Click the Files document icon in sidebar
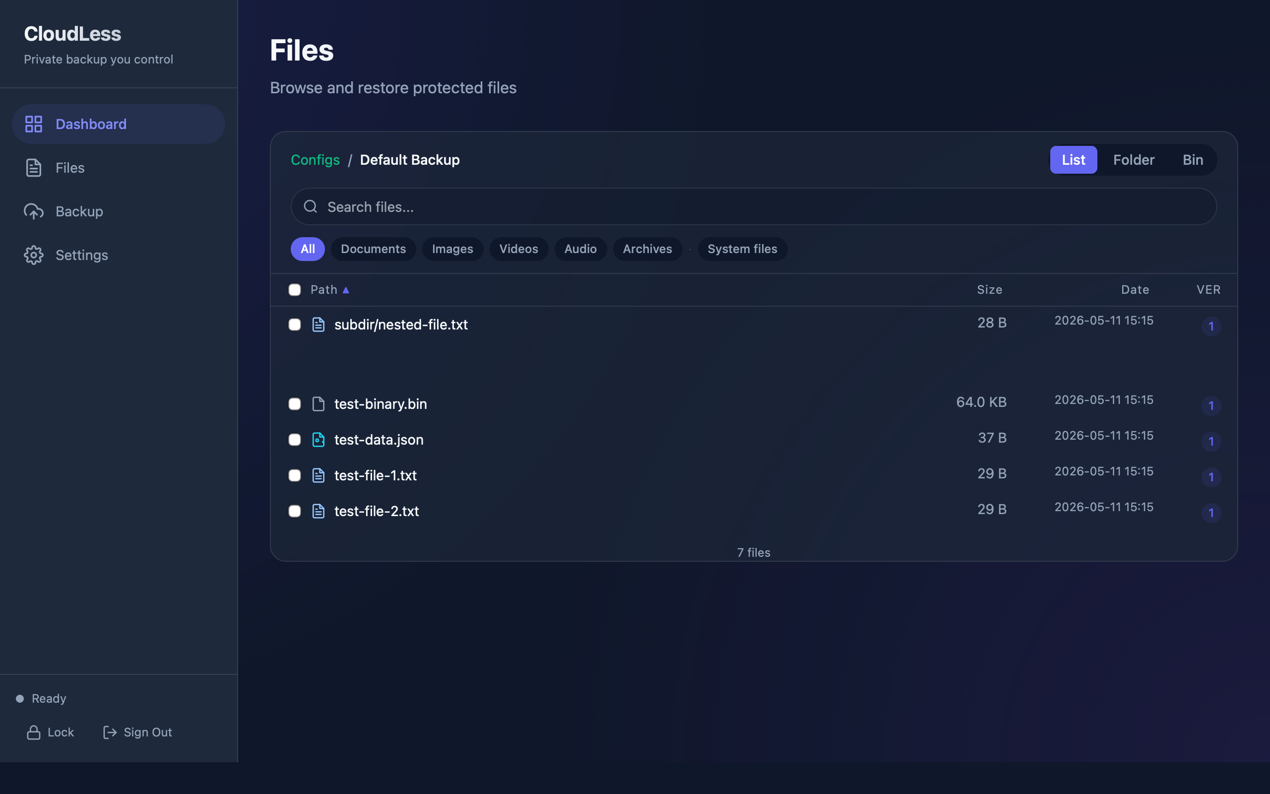The width and height of the screenshot is (1270, 794). (34, 168)
